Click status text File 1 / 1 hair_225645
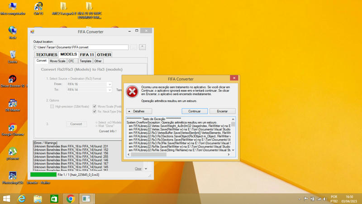The height and width of the screenshot is (204, 362). tap(78, 175)
